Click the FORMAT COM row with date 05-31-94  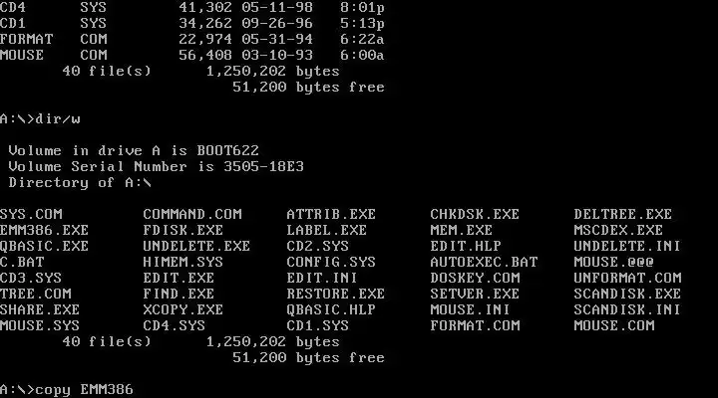191,39
